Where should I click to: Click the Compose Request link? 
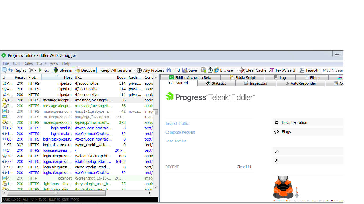(180, 132)
